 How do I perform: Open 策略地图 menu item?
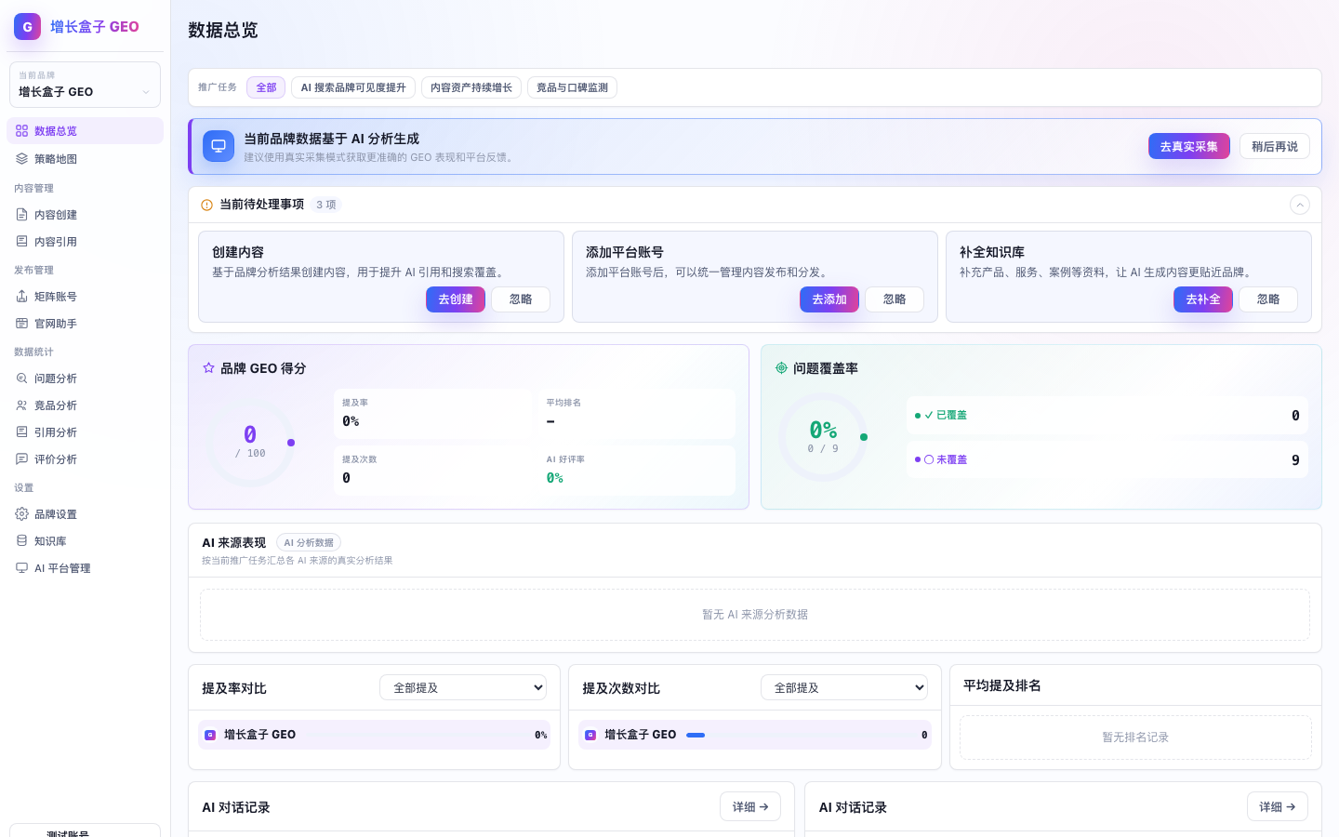[x=85, y=159]
